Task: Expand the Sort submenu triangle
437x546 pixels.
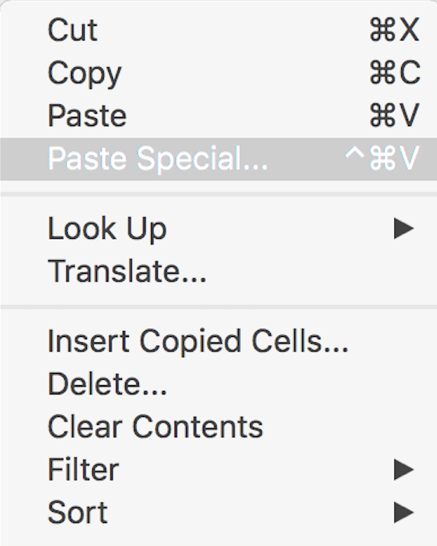Action: (x=403, y=512)
